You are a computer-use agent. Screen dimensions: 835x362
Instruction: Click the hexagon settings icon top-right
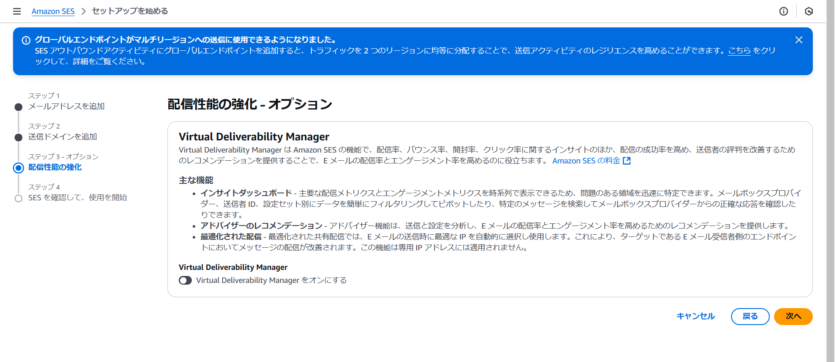(808, 11)
